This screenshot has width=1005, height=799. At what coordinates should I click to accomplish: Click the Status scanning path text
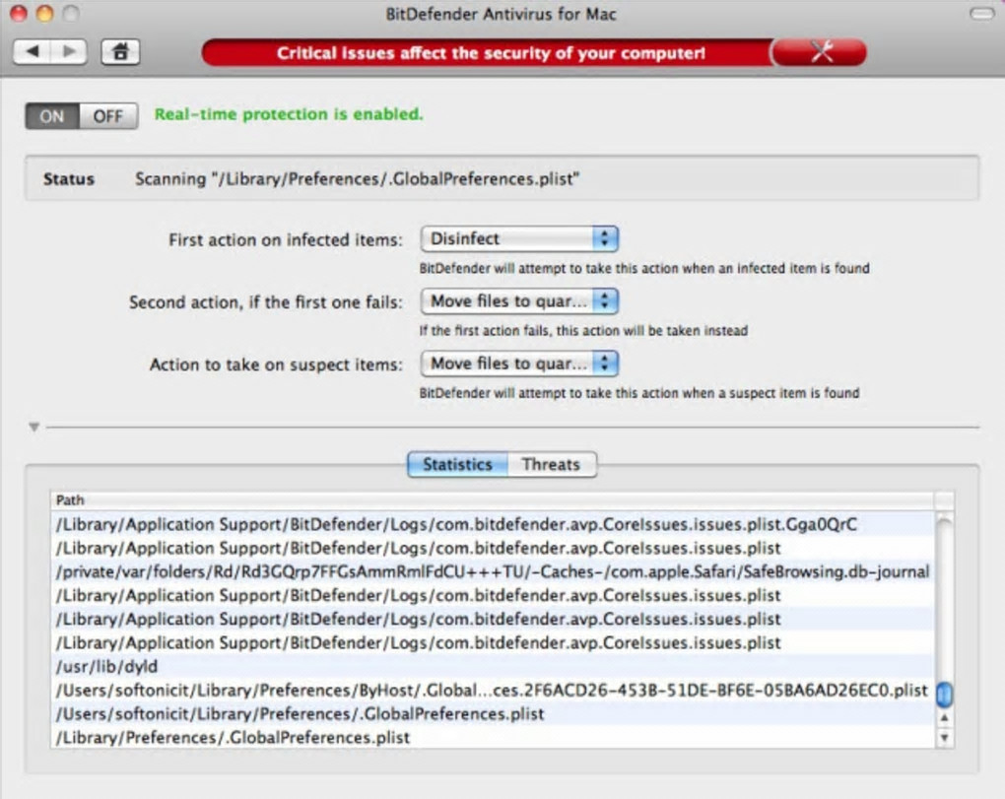(x=357, y=178)
